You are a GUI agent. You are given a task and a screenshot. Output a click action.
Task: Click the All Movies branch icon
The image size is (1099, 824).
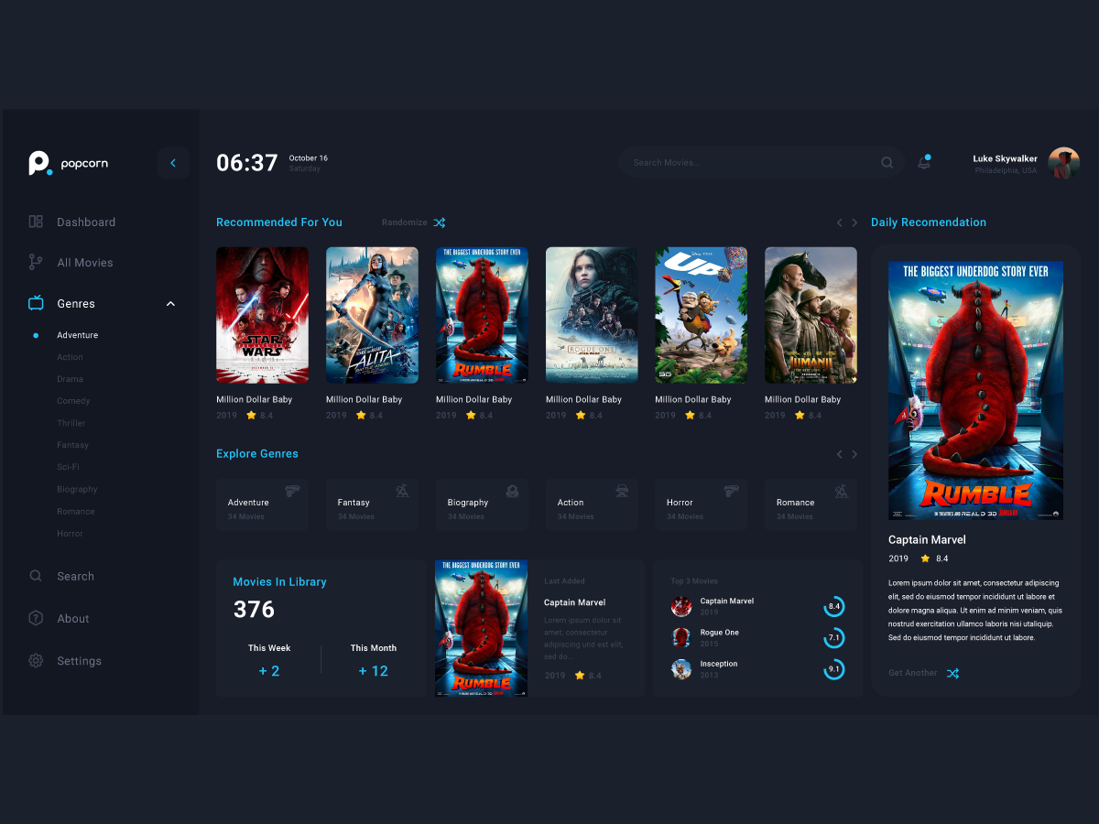coord(36,262)
